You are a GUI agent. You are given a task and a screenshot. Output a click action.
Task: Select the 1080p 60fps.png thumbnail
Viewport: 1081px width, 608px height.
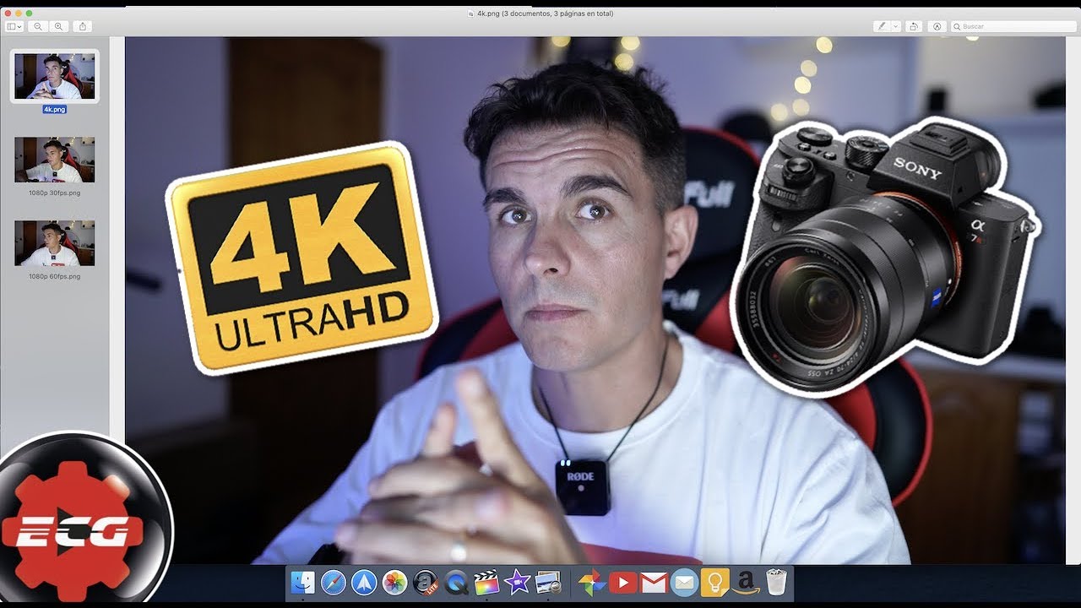tap(55, 243)
